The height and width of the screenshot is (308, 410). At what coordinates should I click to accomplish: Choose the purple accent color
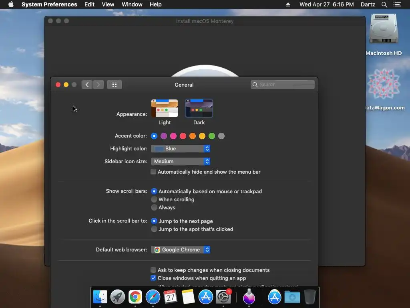coord(164,136)
